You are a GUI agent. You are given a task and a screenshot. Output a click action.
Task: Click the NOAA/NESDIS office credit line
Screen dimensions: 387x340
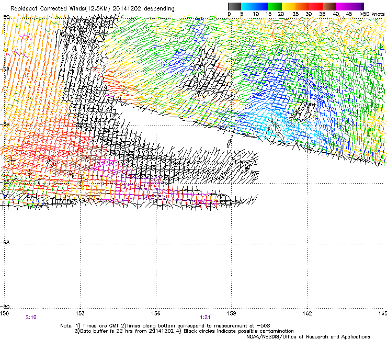pos(308,337)
